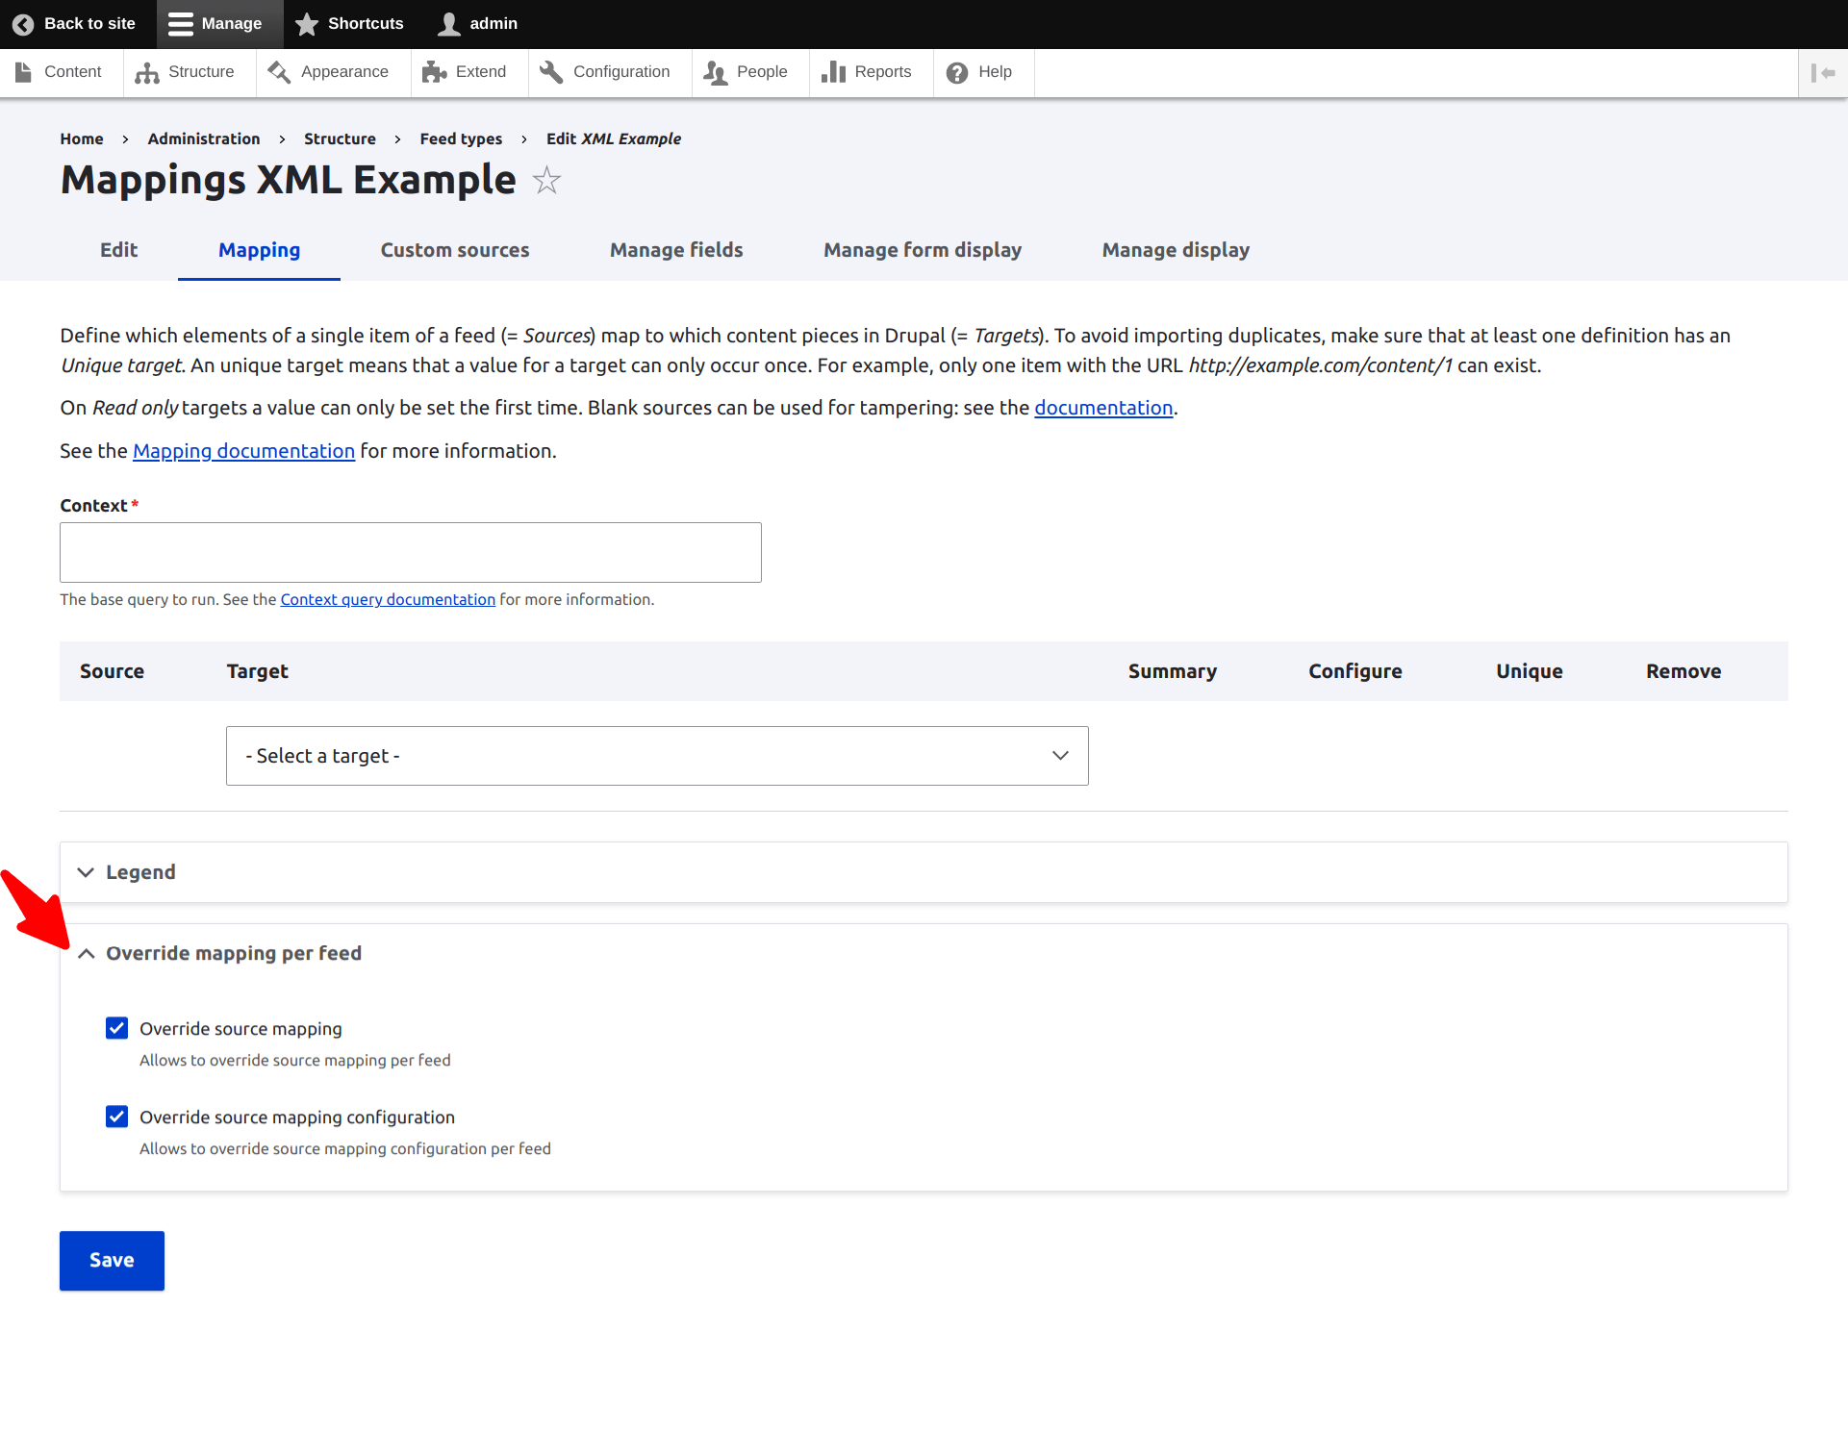Uncheck Override source mapping configuration checkbox
This screenshot has height=1431, width=1848.
point(117,1117)
